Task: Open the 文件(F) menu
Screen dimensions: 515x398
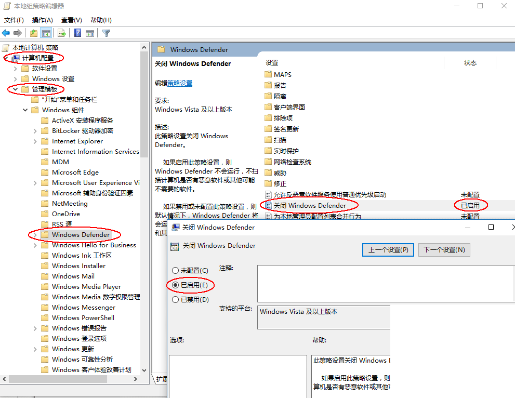Action: coord(13,20)
